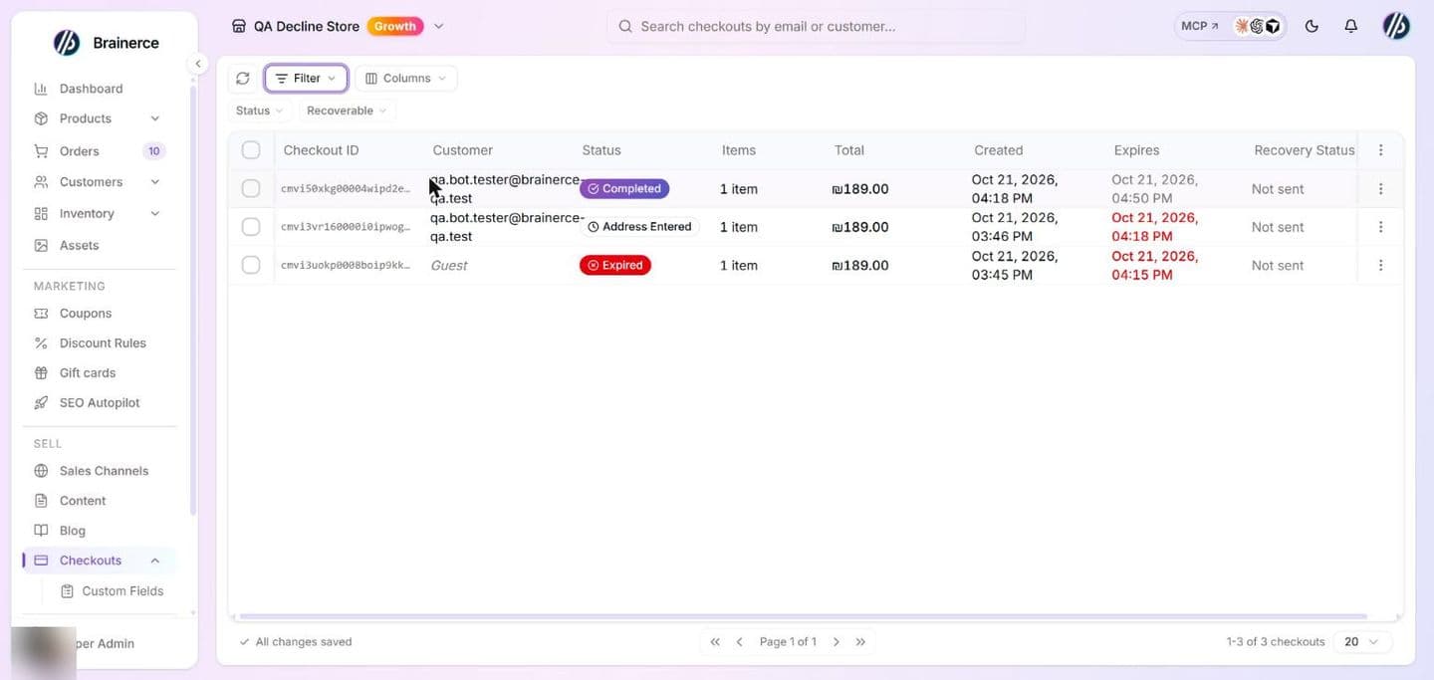Expand the Customers submenu chevron
Image resolution: width=1434 pixels, height=680 pixels.
coord(154,182)
